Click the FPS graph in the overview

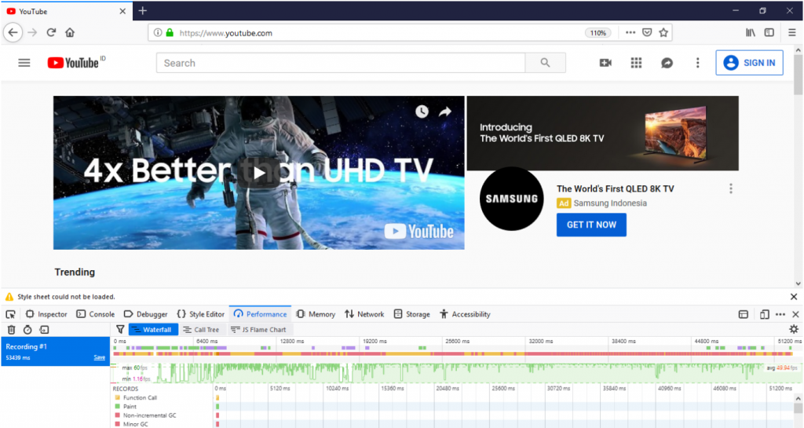pyautogui.click(x=456, y=373)
